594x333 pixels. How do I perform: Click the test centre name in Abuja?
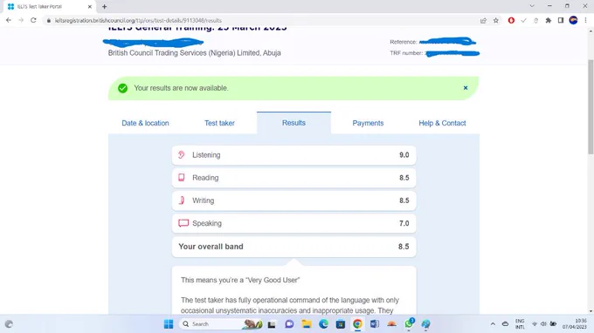point(194,53)
